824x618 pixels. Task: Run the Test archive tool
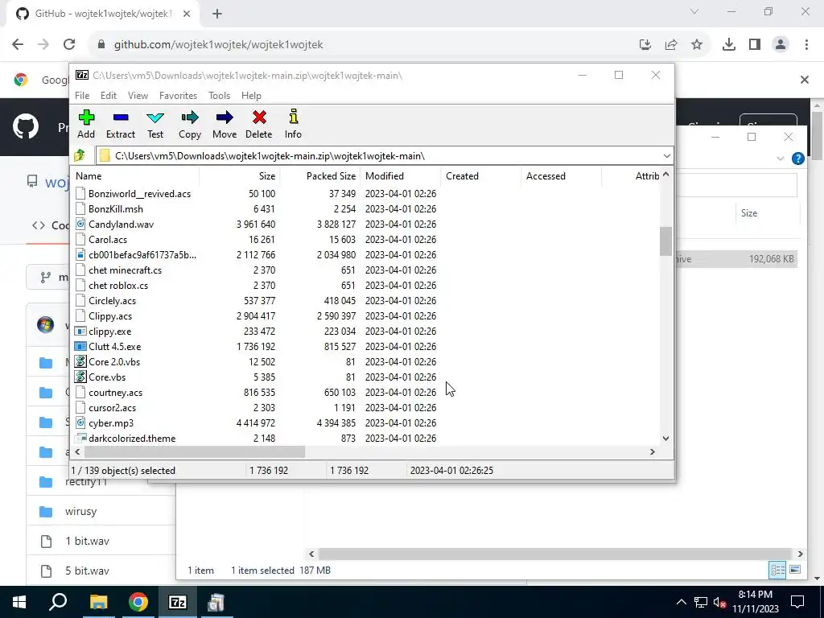[155, 124]
